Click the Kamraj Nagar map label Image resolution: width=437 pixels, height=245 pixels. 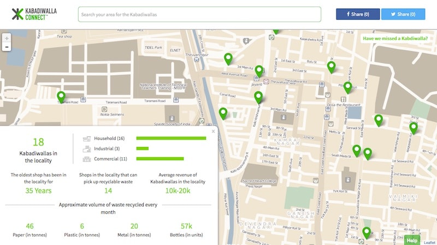pos(287,142)
